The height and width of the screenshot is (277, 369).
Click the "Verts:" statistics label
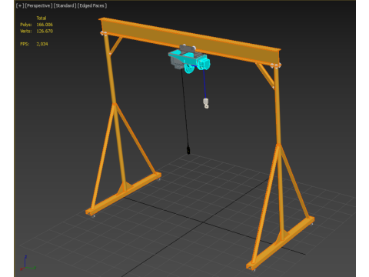[x=26, y=31]
